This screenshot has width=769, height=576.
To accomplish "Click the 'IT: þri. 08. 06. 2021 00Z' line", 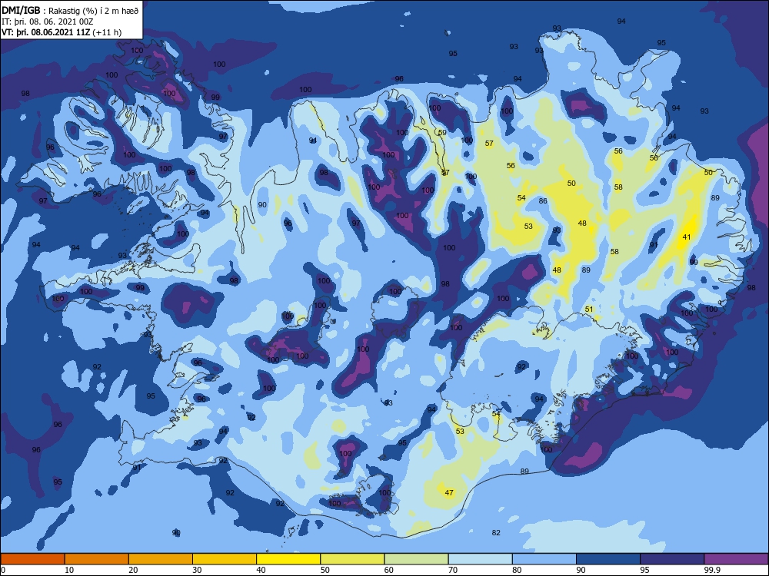I will [47, 22].
